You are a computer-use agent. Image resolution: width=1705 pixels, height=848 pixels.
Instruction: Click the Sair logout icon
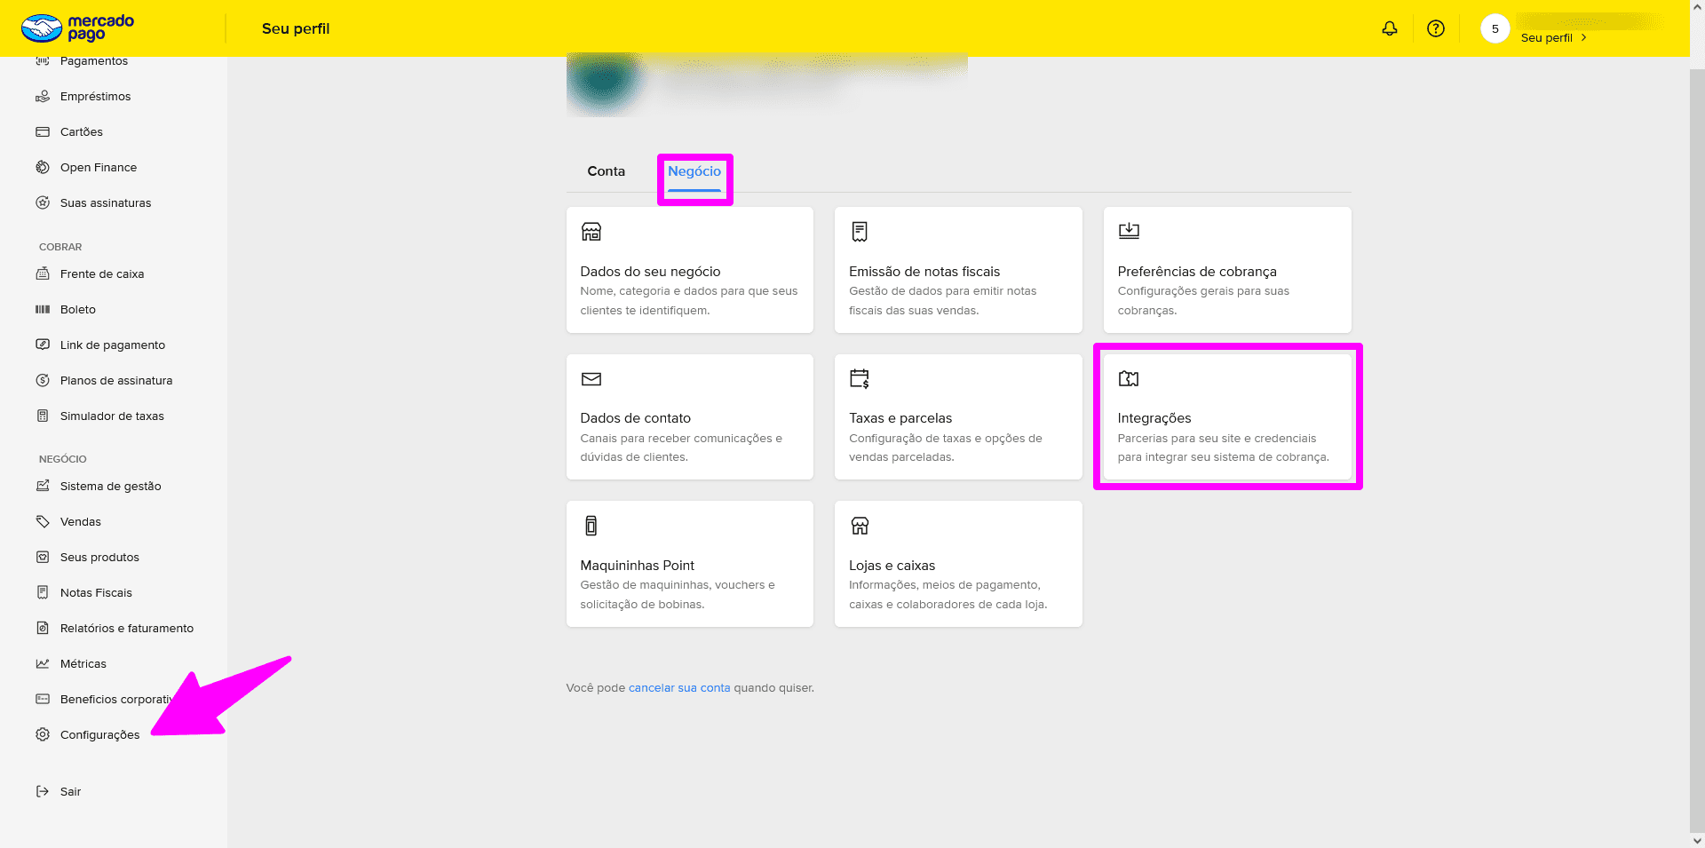pos(43,791)
